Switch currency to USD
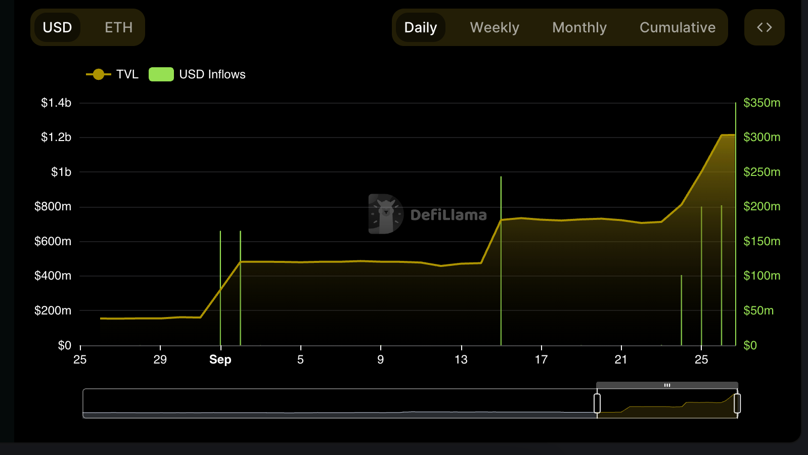 click(57, 27)
